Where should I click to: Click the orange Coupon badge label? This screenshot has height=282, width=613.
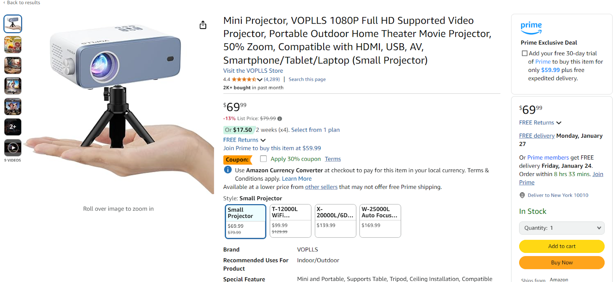(x=238, y=159)
